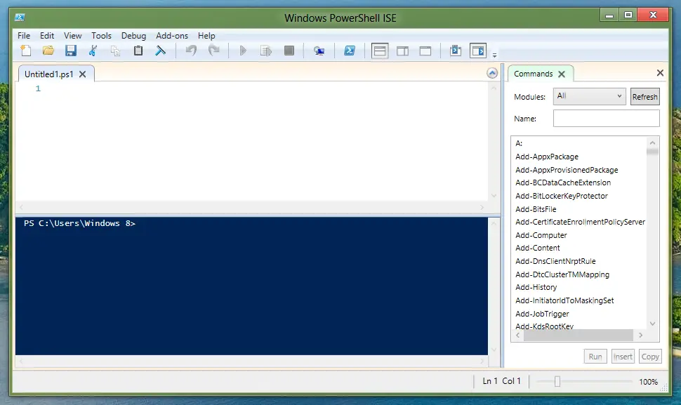Click the commands list vertical scrollbar thumb
The image size is (681, 405).
pyautogui.click(x=652, y=151)
